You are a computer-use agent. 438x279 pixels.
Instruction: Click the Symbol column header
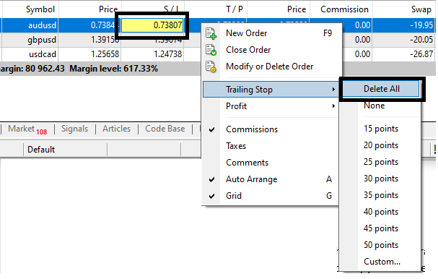(x=40, y=9)
